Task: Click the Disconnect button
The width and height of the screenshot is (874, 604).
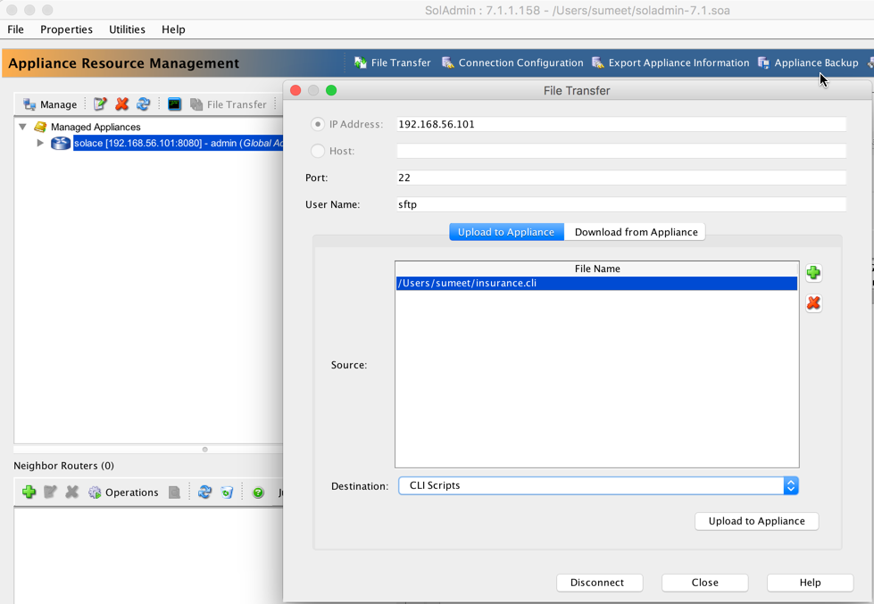Action: (x=599, y=583)
